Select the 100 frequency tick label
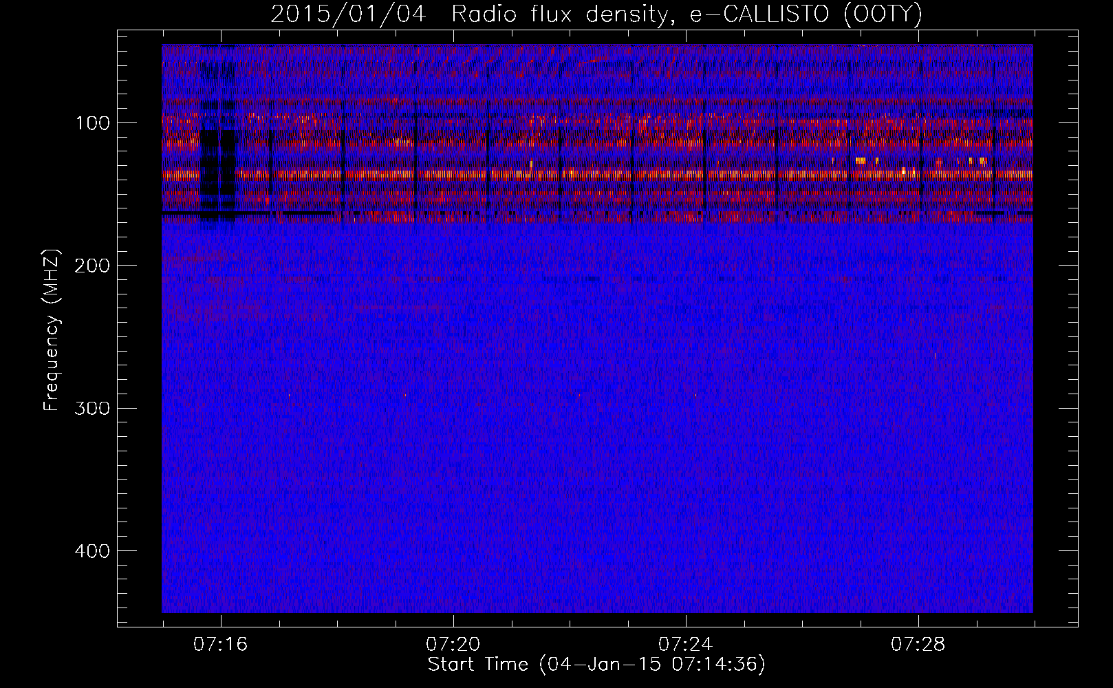Viewport: 1113px width, 688px height. tap(93, 123)
